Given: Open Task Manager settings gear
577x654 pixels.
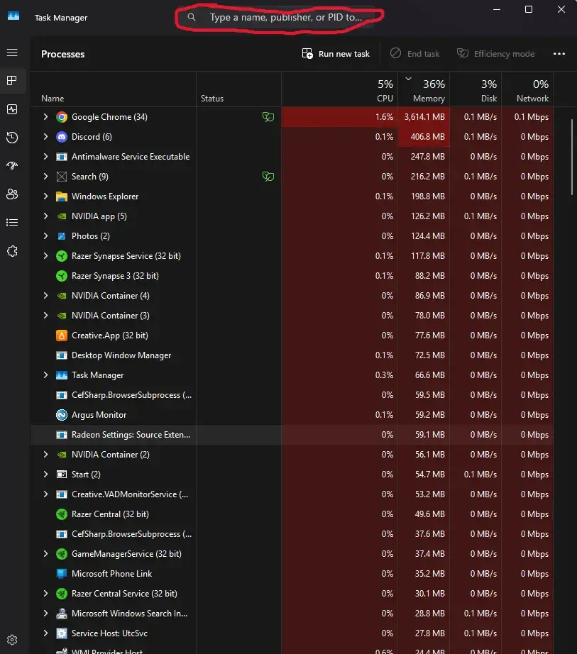Looking at the screenshot, I should coord(11,640).
